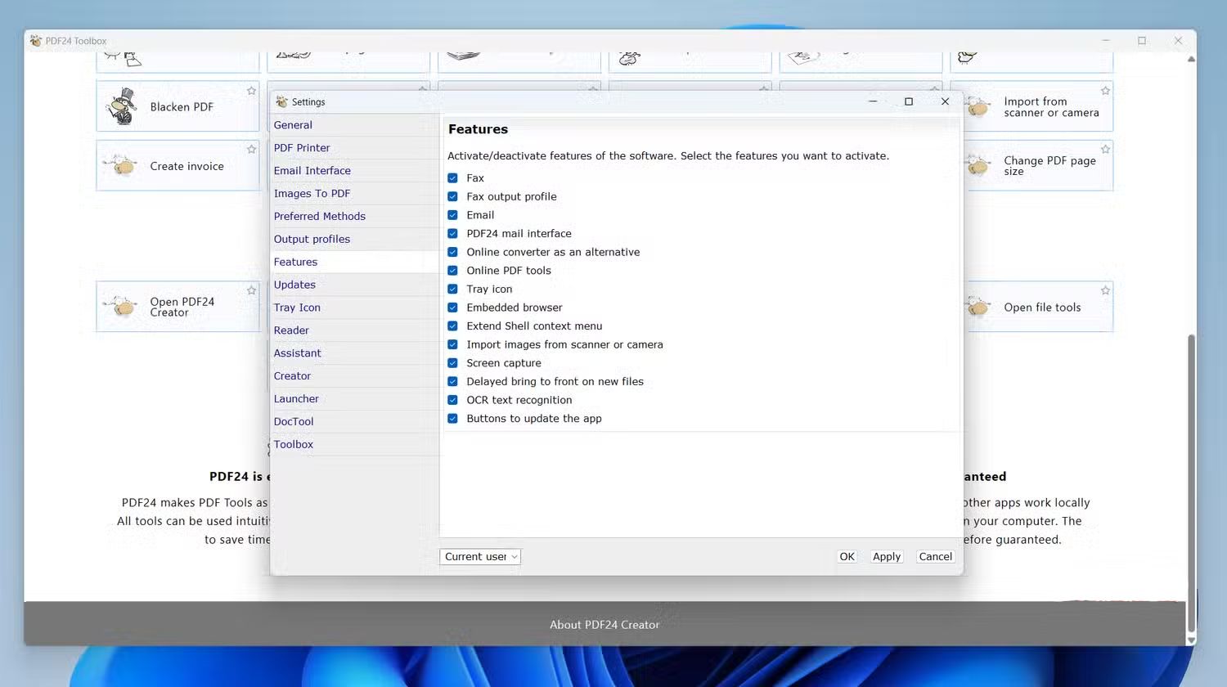Screen dimensions: 1227x687
Task: Open Tray Icon settings in the sidebar
Action: tap(354, 308)
